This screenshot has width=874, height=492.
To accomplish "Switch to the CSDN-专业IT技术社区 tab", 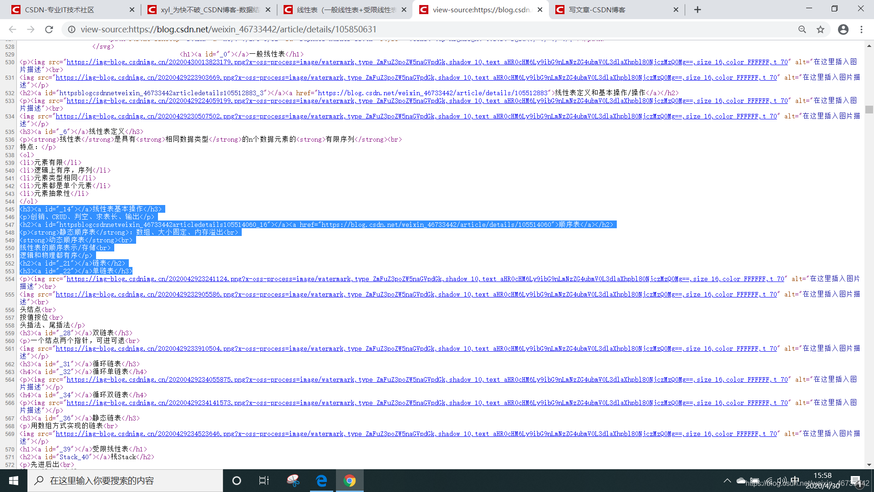I will tap(73, 10).
